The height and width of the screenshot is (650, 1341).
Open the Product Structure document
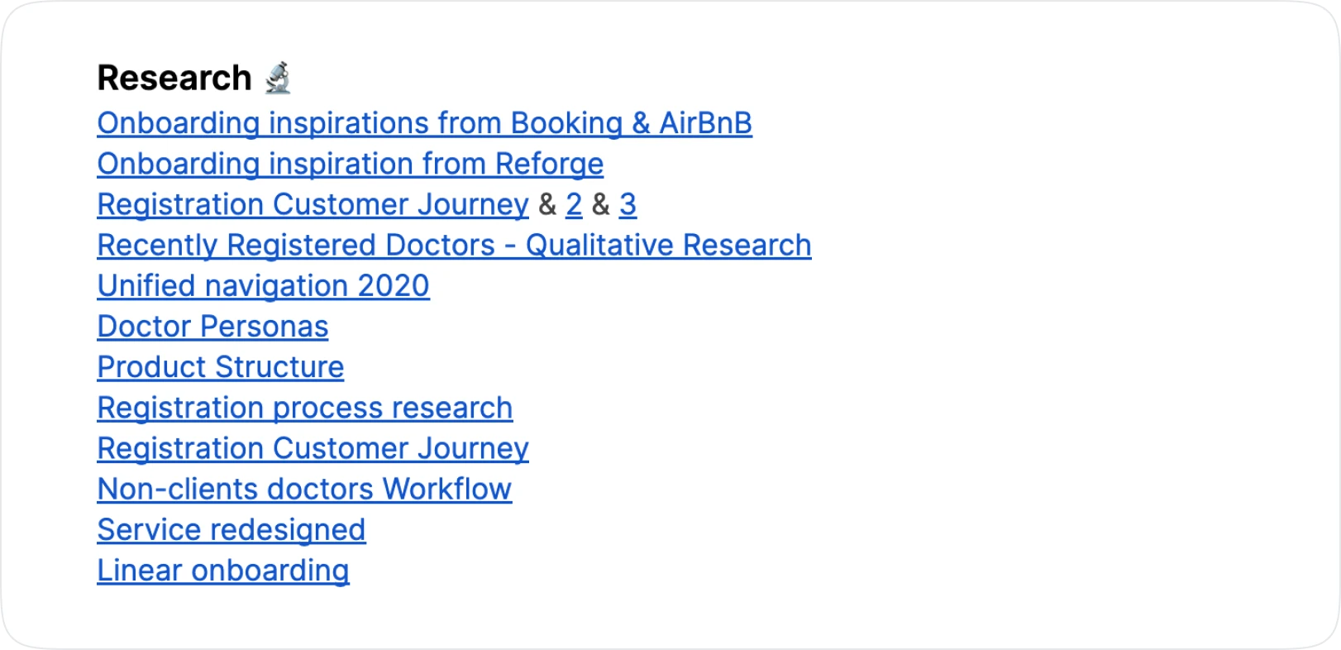coord(220,366)
